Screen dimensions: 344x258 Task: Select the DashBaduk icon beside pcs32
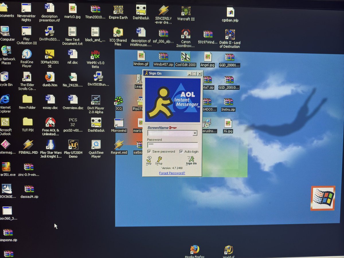96,123
